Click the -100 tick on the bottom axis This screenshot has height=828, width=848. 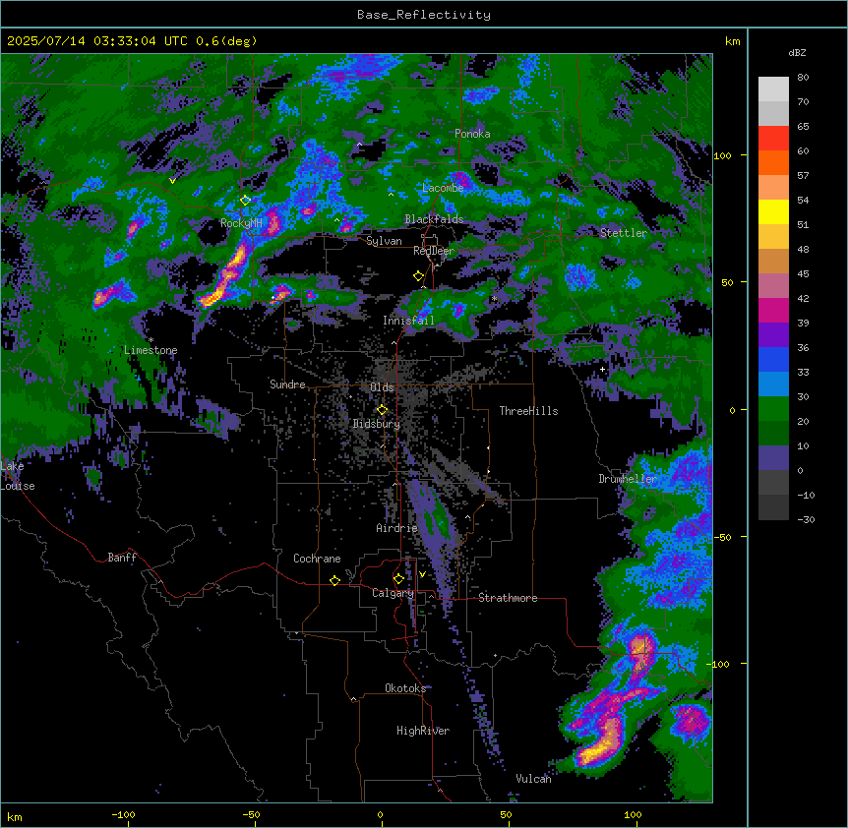(x=123, y=814)
